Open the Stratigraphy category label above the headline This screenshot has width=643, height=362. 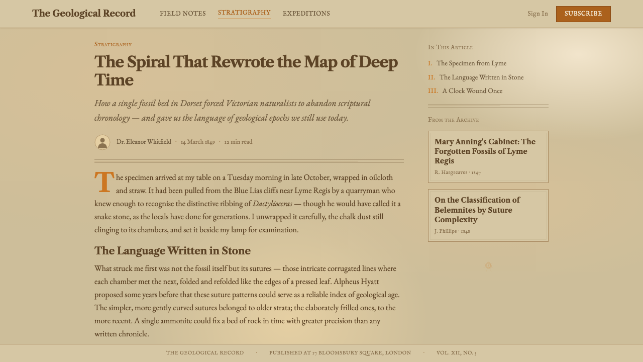coord(113,44)
